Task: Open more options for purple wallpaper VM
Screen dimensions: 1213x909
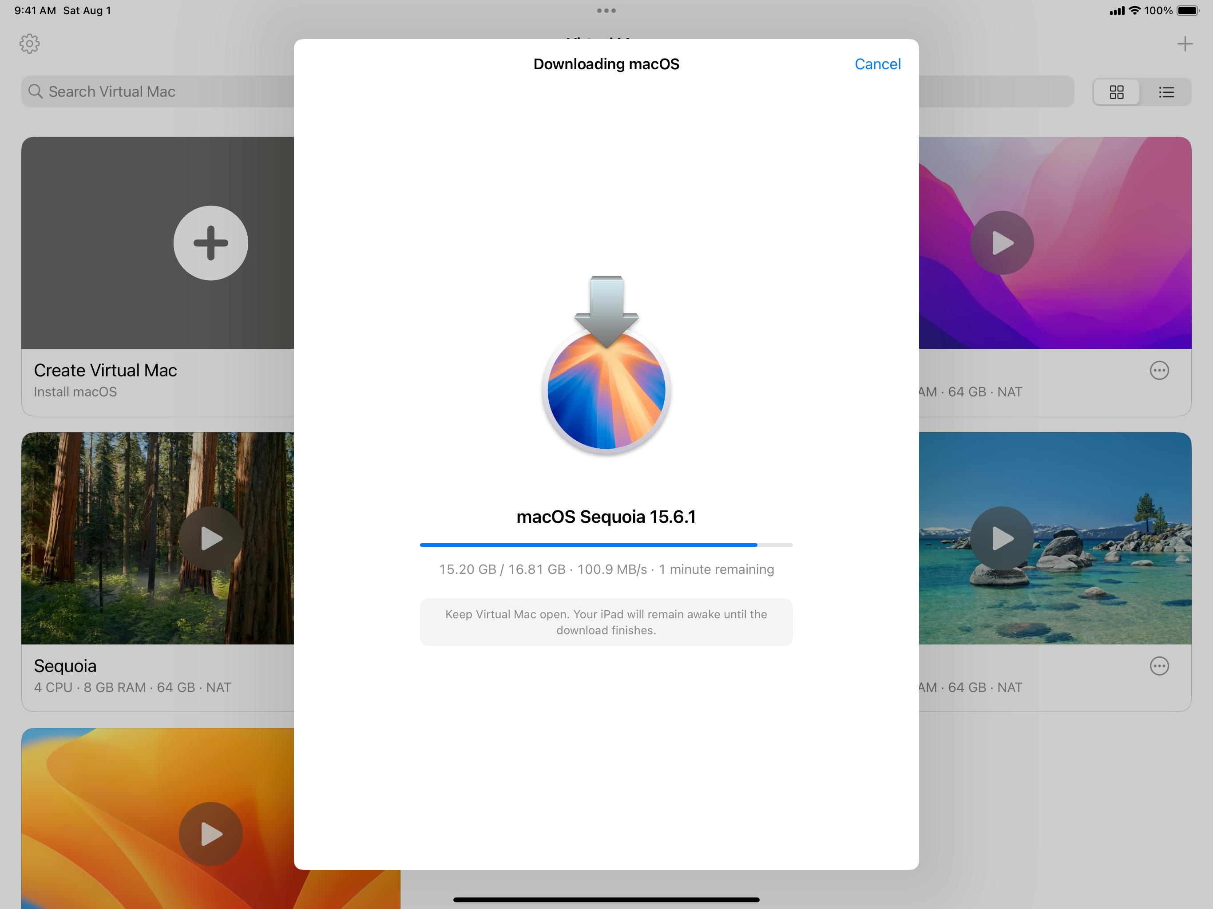Action: [x=1159, y=371]
